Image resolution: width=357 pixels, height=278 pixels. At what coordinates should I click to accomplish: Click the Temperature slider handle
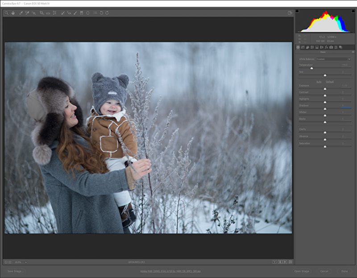coord(311,68)
